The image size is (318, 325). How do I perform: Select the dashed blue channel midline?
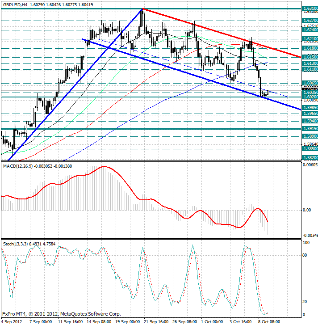coord(192,68)
